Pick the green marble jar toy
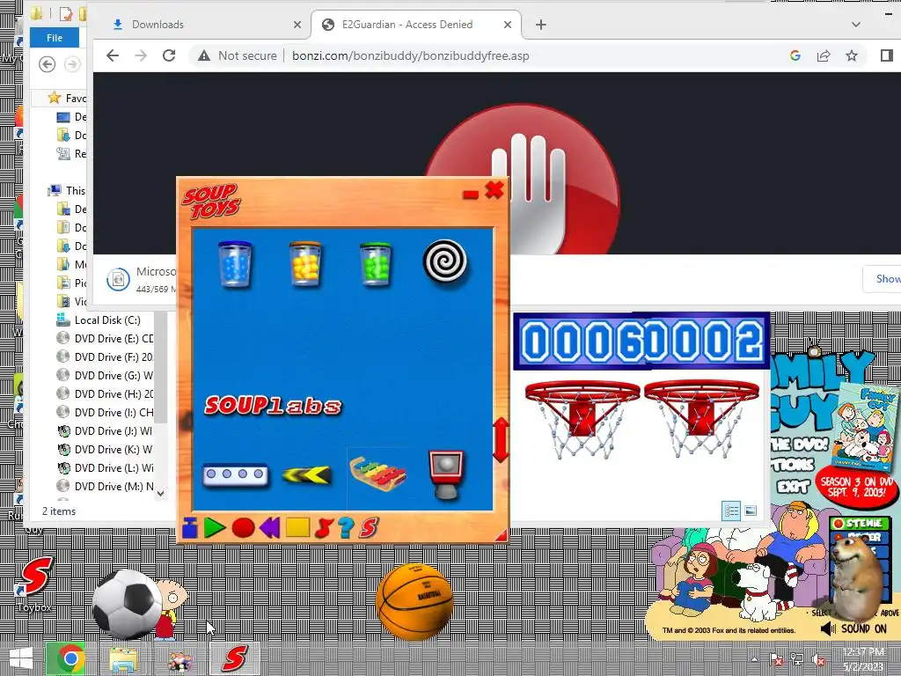Screen dimensions: 901x676 tap(375, 264)
